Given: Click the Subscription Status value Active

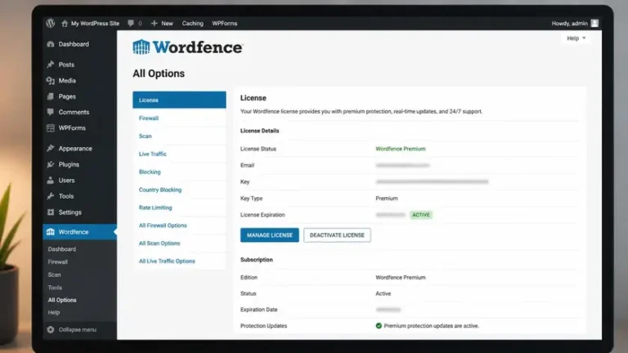Looking at the screenshot, I should coord(383,293).
